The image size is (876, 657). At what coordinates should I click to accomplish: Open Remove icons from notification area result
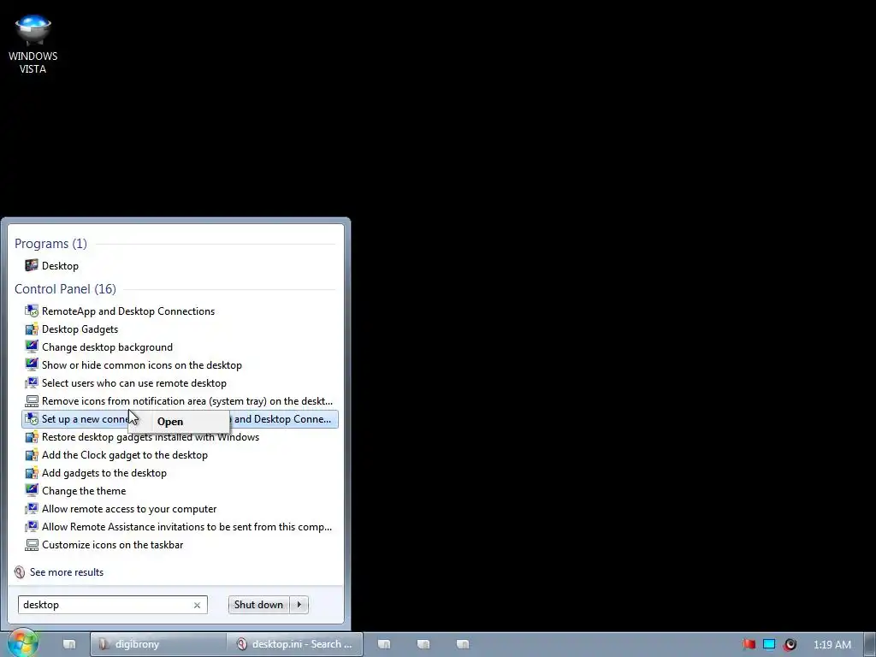click(180, 401)
